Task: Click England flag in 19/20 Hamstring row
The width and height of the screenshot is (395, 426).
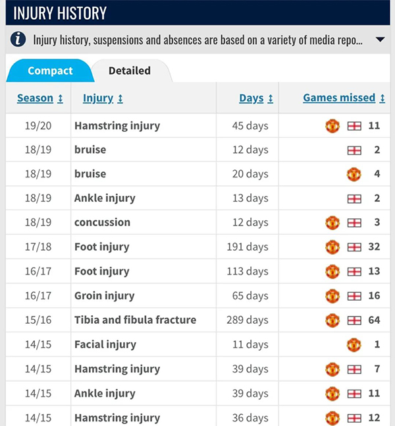Action: point(354,125)
